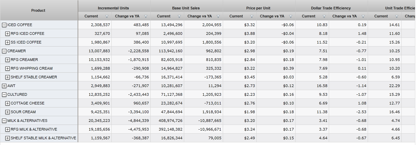Collapse the ICED COFFEE category row
417x145 pixels.
pyautogui.click(x=4, y=25)
